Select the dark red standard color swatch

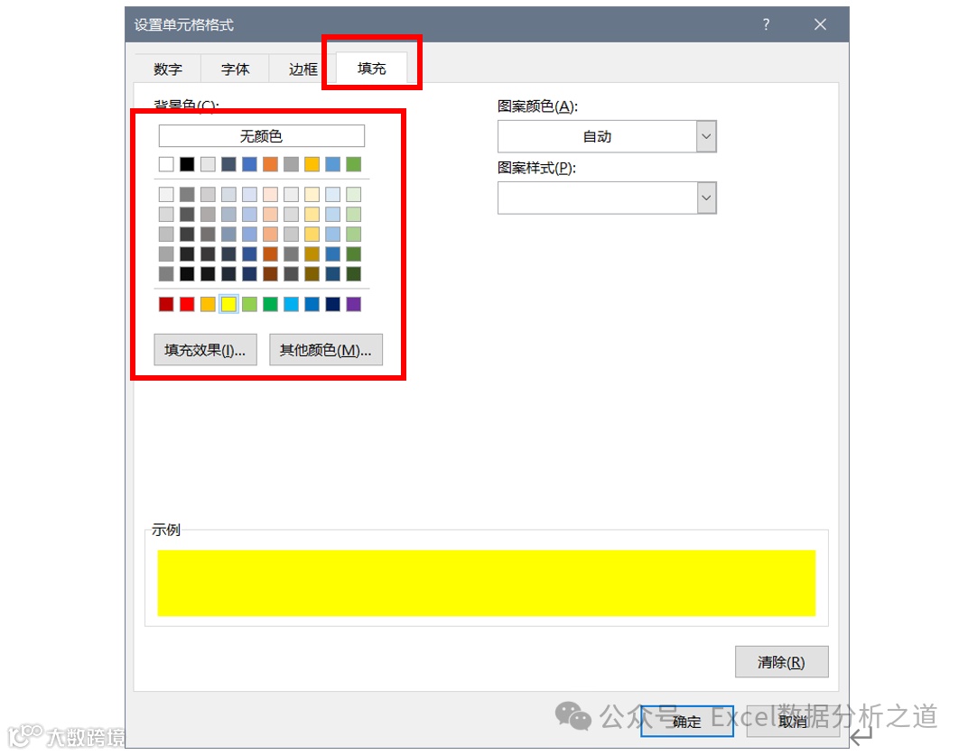point(166,304)
